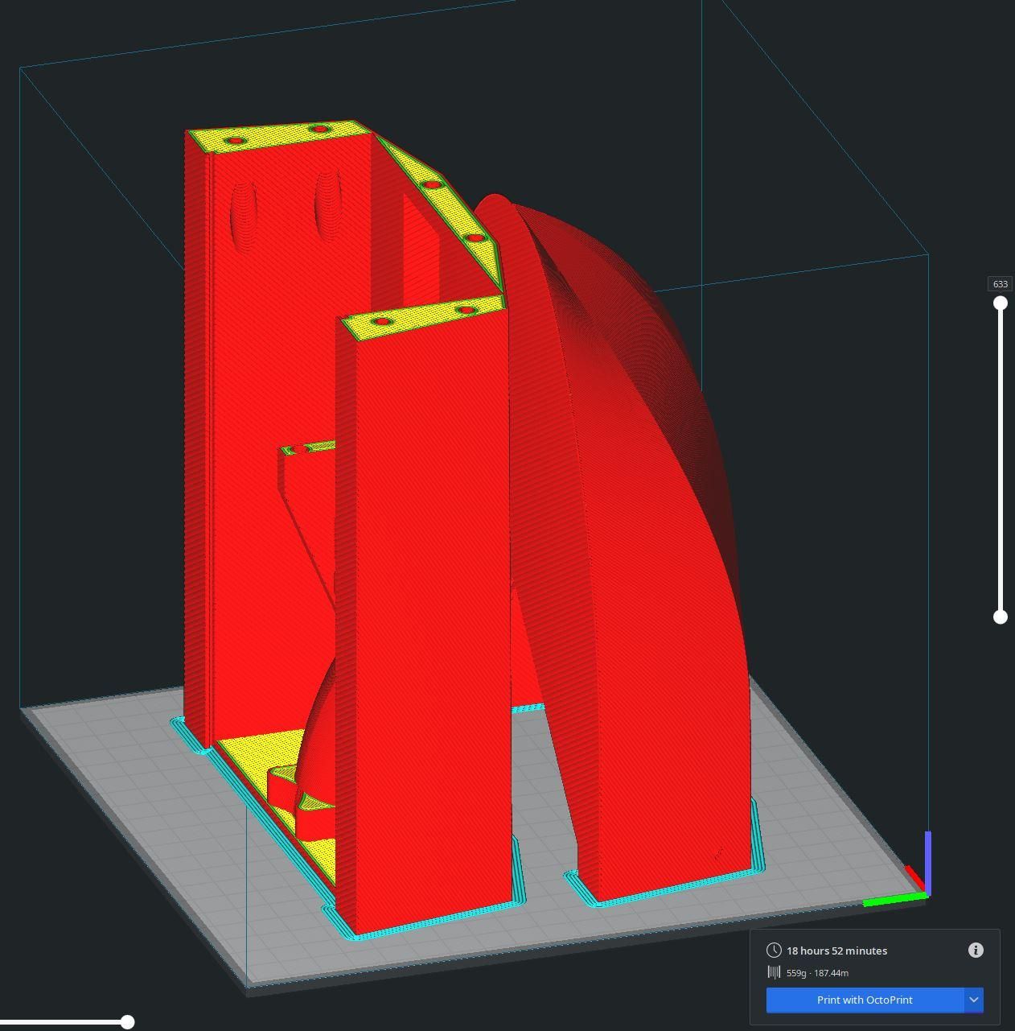Expand the output device dropdown arrow

pos(974,1000)
